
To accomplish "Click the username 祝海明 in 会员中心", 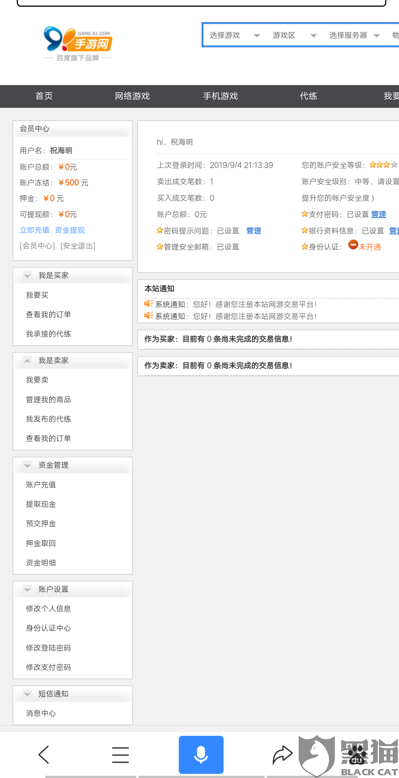I will click(x=61, y=150).
